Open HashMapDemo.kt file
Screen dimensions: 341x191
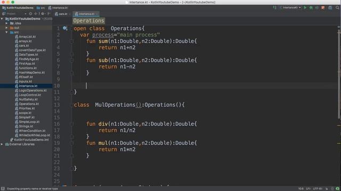click(x=30, y=73)
